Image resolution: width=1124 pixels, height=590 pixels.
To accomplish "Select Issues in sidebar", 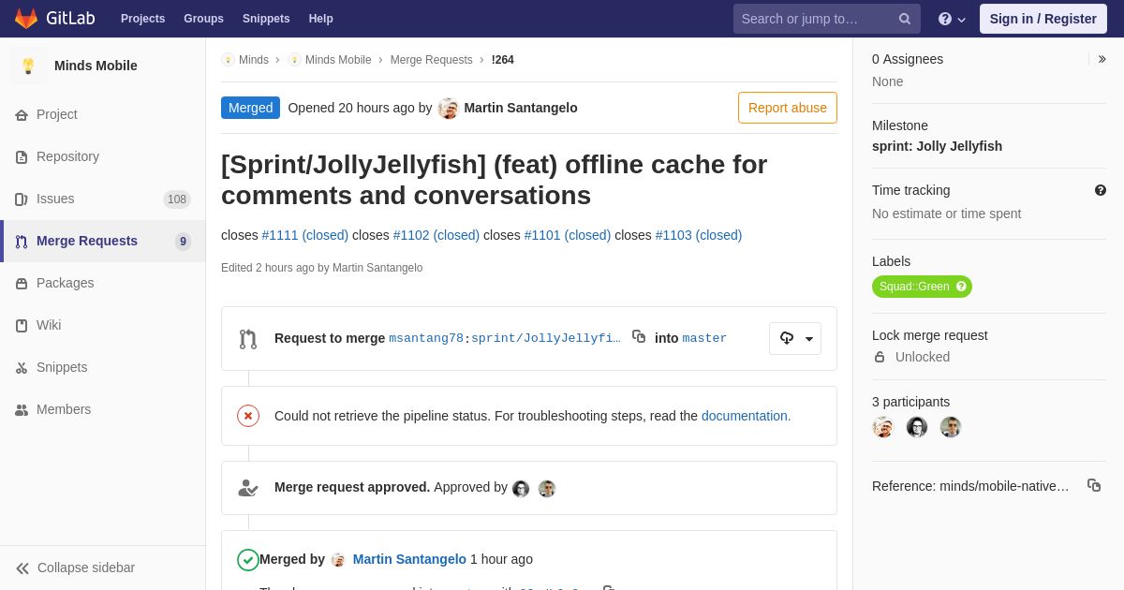I will pyautogui.click(x=103, y=199).
